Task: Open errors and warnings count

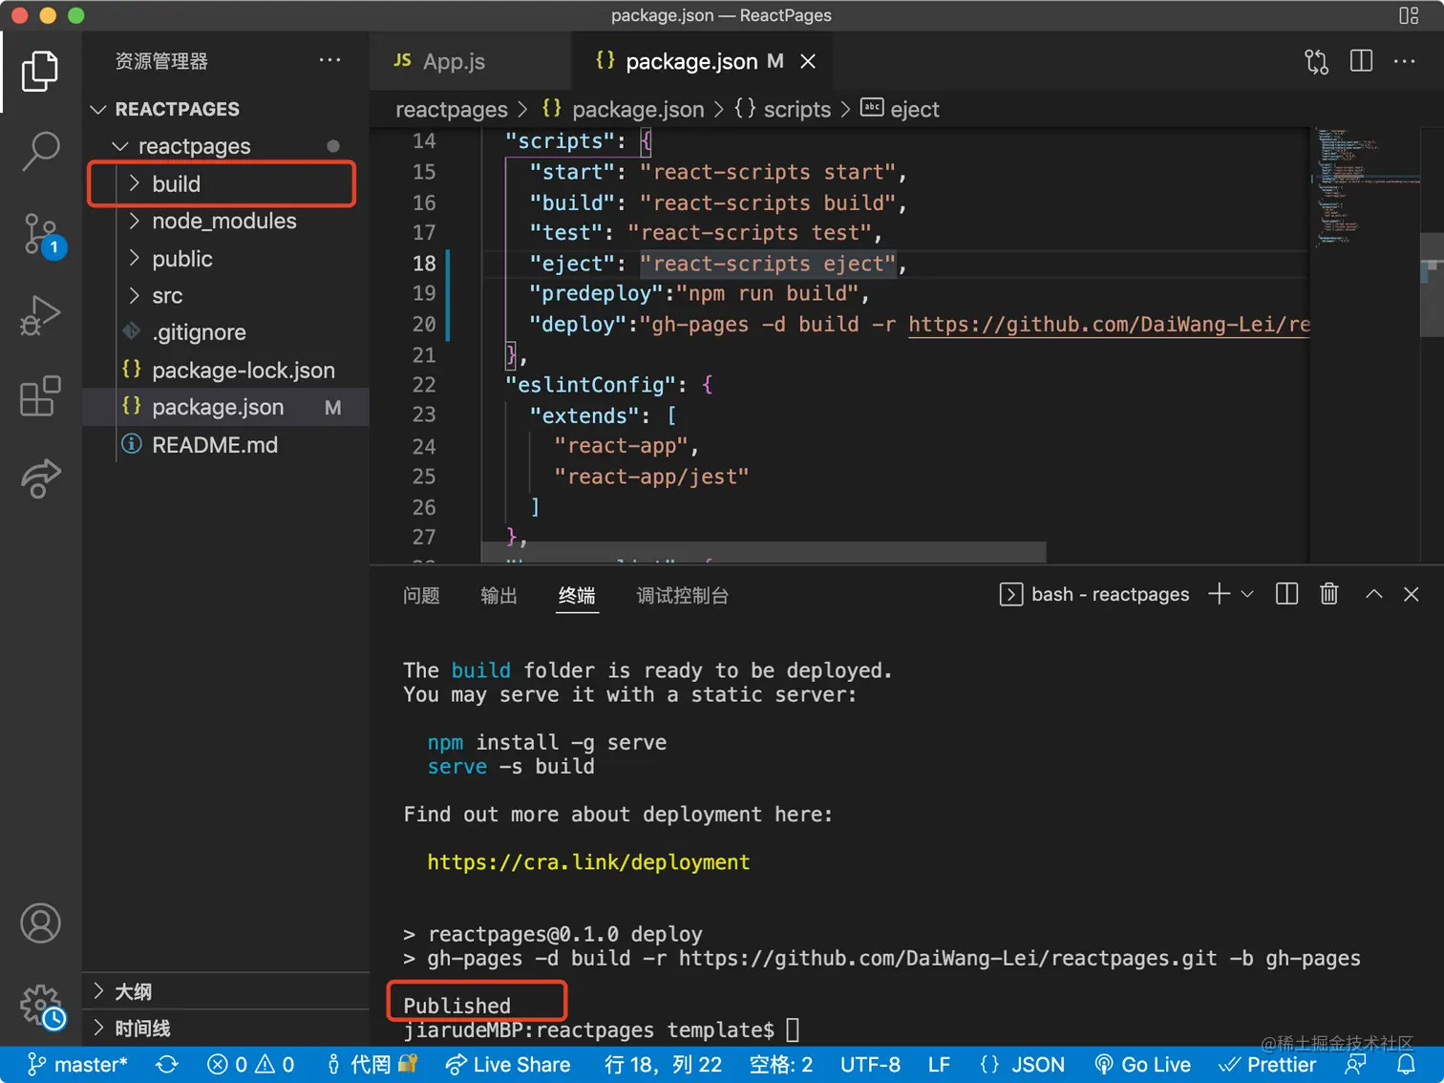Action: 250,1064
